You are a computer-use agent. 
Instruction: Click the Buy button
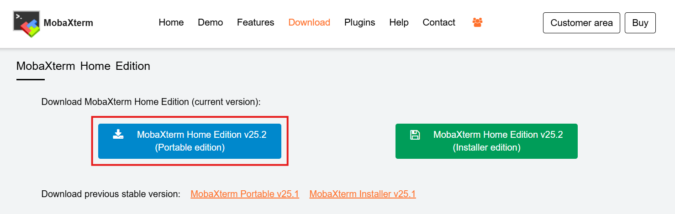(x=640, y=23)
